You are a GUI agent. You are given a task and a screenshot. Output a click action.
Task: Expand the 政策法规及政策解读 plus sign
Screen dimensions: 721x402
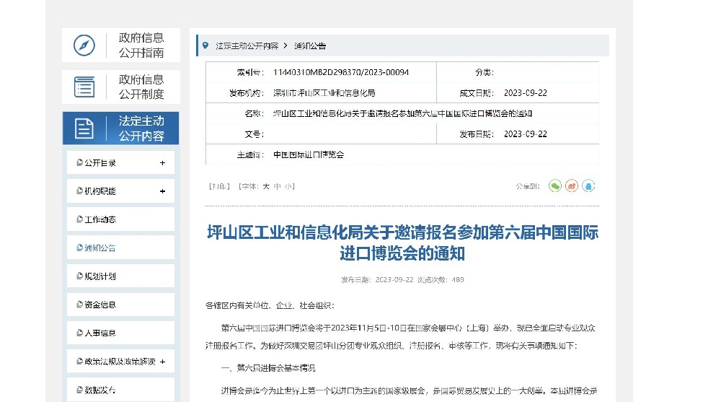[x=162, y=362]
